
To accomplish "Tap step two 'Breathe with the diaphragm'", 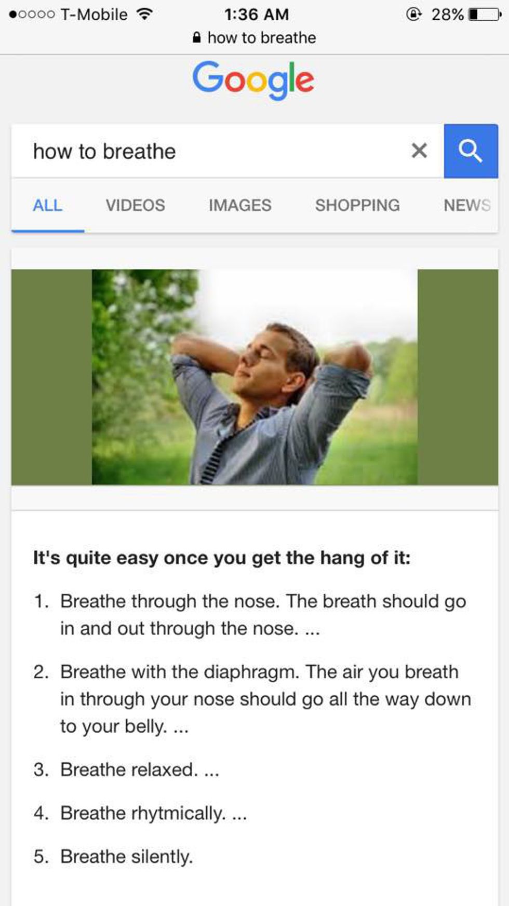I will click(265, 699).
